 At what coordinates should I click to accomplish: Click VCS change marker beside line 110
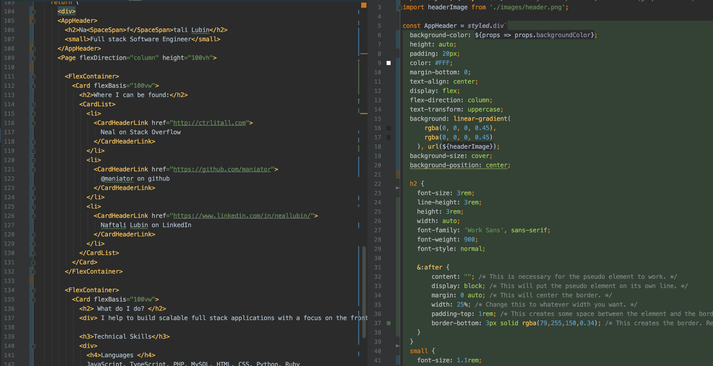31,67
